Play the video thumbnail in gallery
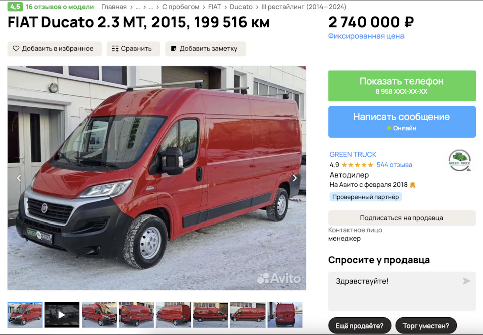Image resolution: width=483 pixels, height=335 pixels. pyautogui.click(x=62, y=315)
